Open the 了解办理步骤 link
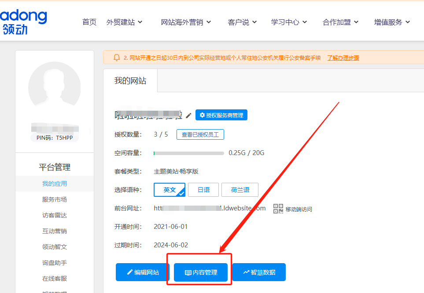The width and height of the screenshot is (424, 293). (343, 58)
